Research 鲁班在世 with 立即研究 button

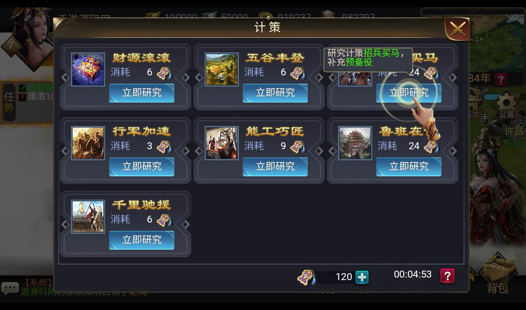[409, 166]
